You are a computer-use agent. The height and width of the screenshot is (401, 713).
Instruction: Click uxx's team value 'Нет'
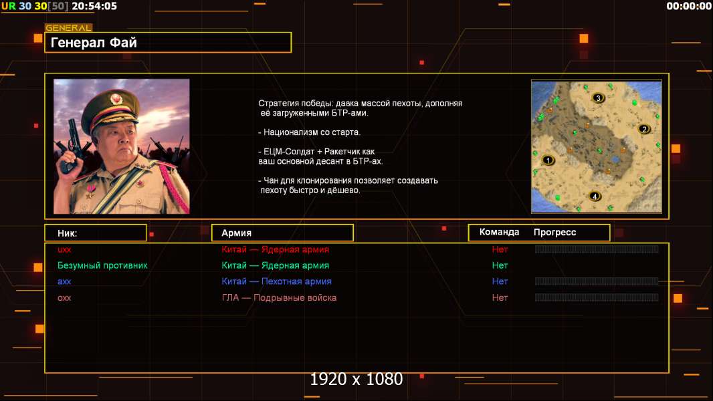click(500, 249)
